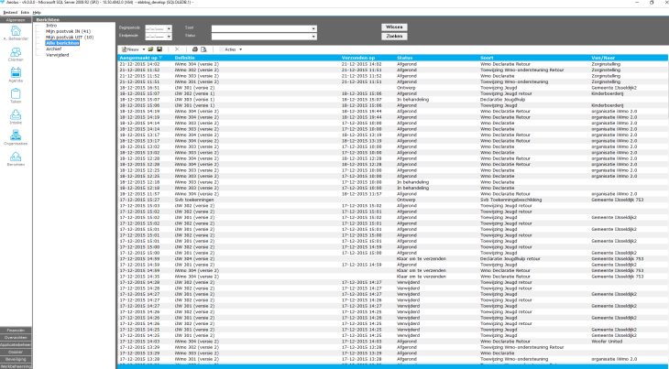Open the Intake sidebar icon

point(16,115)
